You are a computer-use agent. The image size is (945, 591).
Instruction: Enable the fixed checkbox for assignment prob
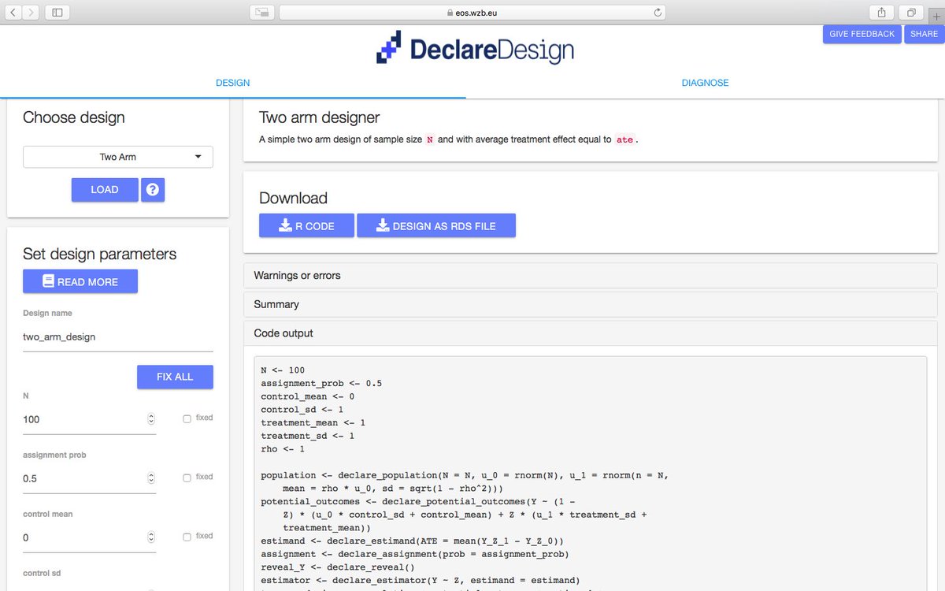tap(187, 478)
